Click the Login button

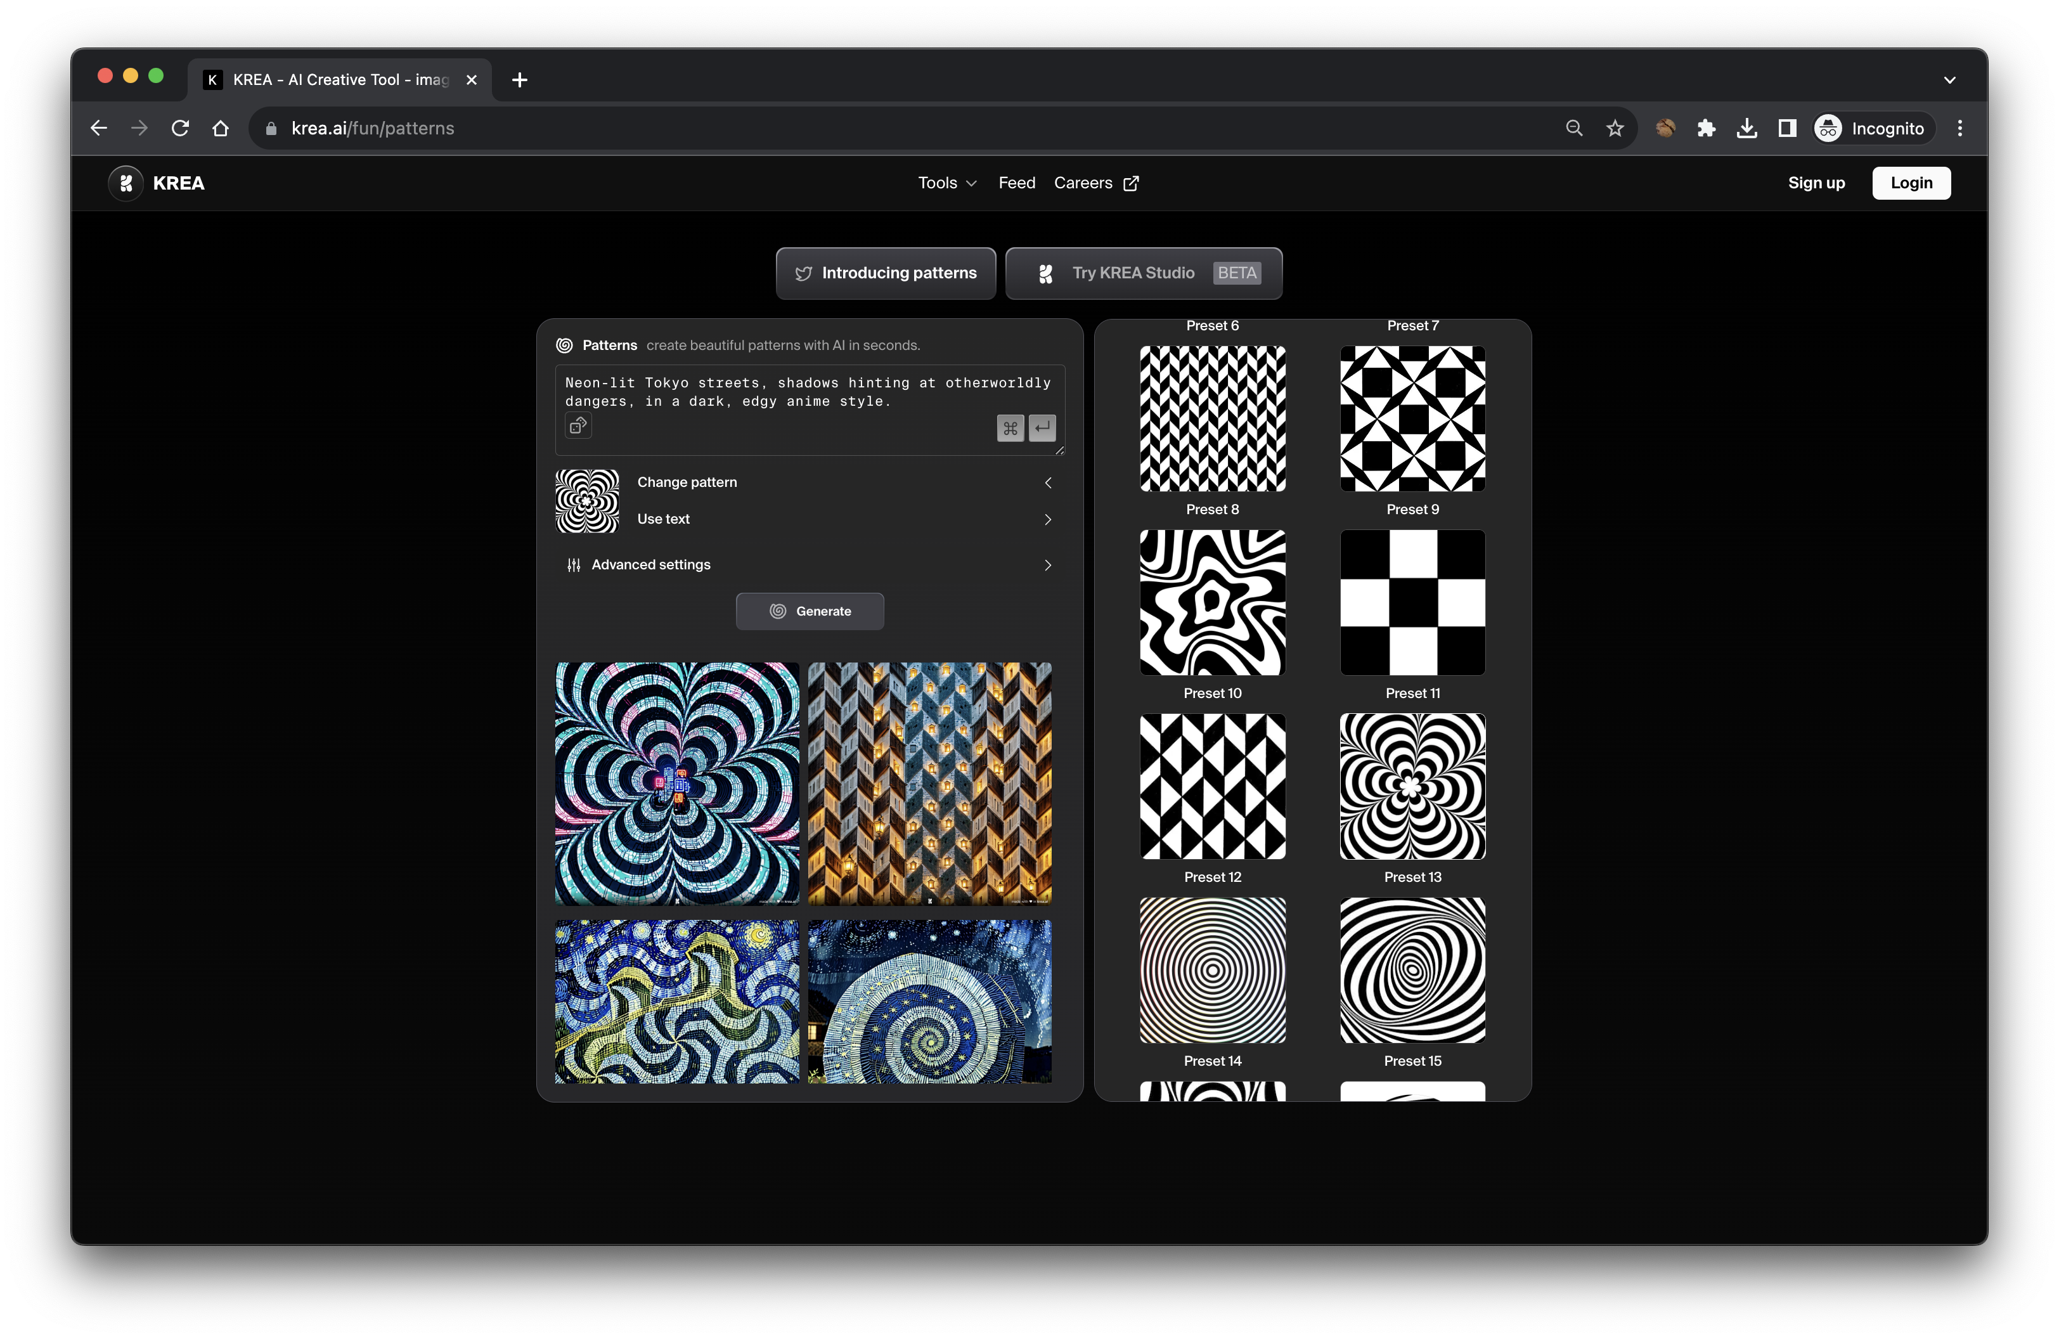point(1910,183)
